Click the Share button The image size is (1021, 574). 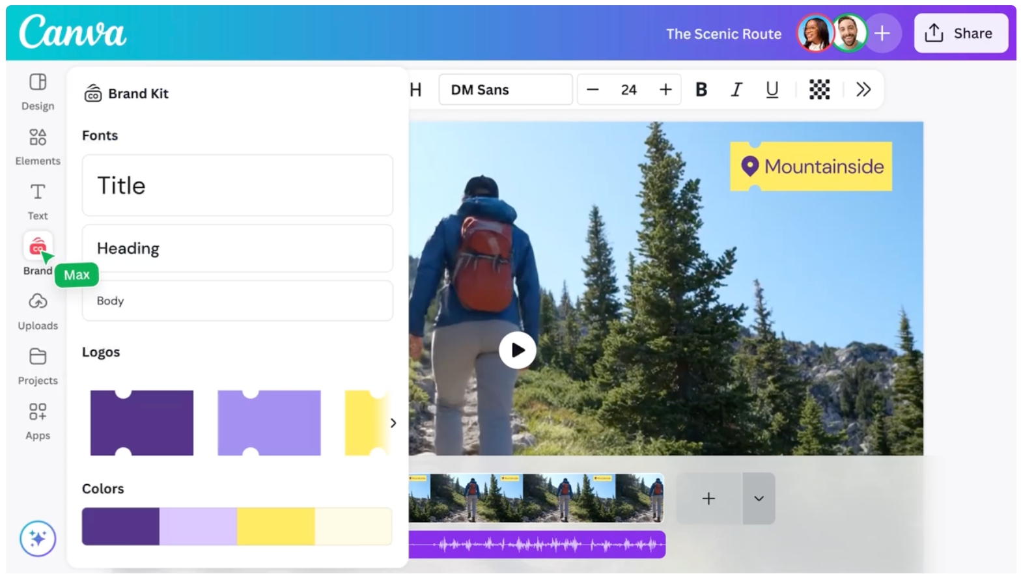pos(961,33)
